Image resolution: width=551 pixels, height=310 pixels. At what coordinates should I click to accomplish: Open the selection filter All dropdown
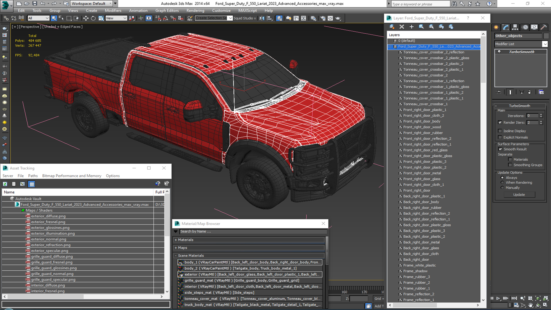point(38,18)
